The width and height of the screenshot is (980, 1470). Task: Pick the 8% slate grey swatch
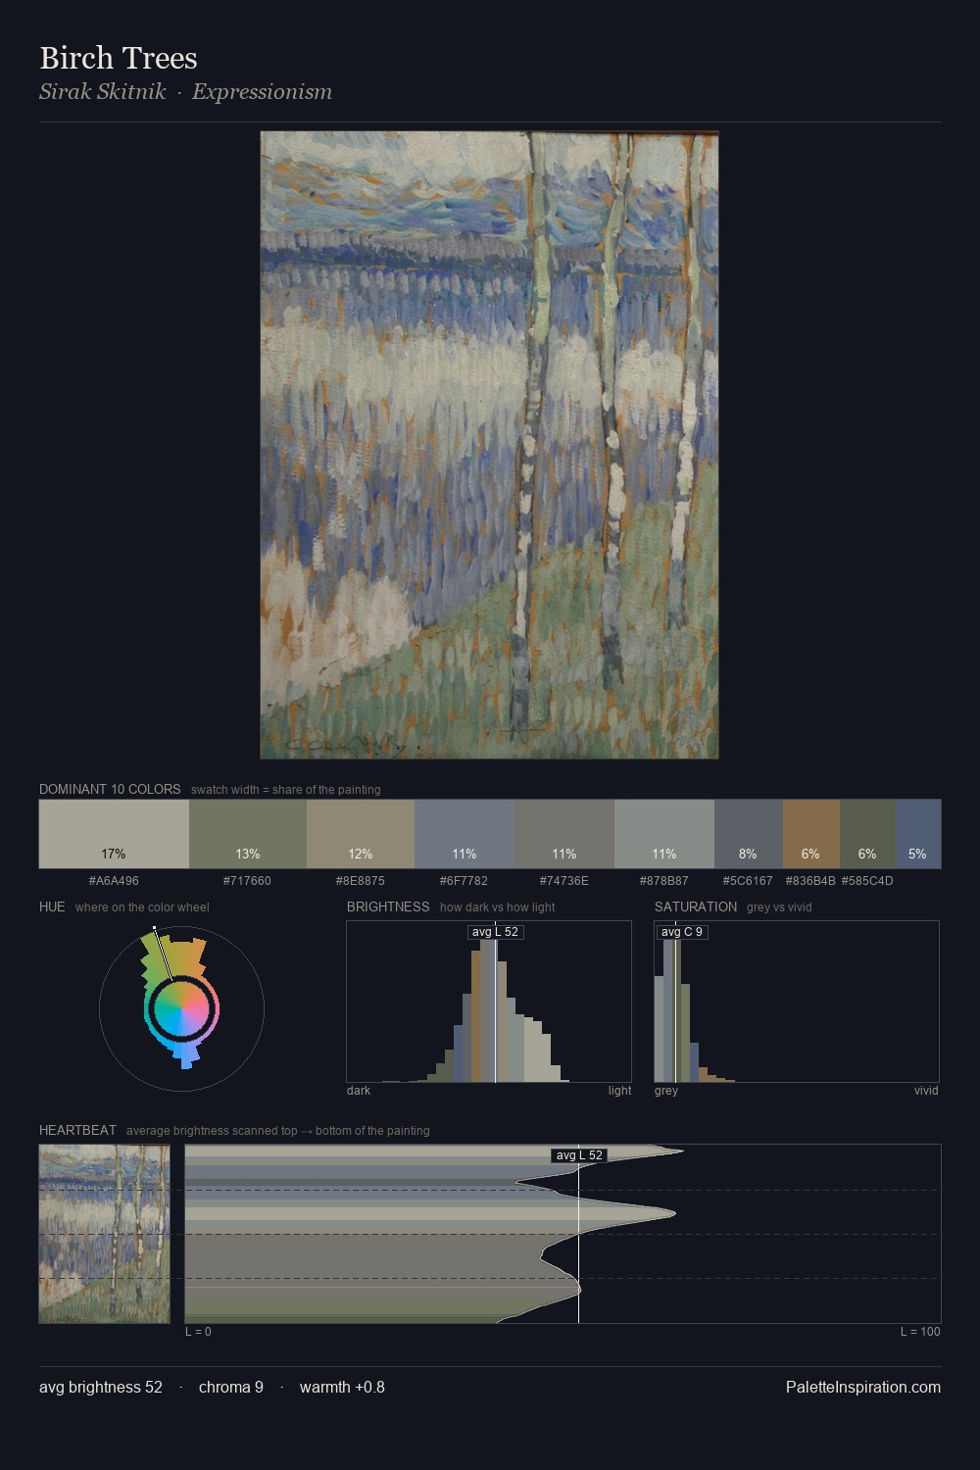(x=749, y=834)
